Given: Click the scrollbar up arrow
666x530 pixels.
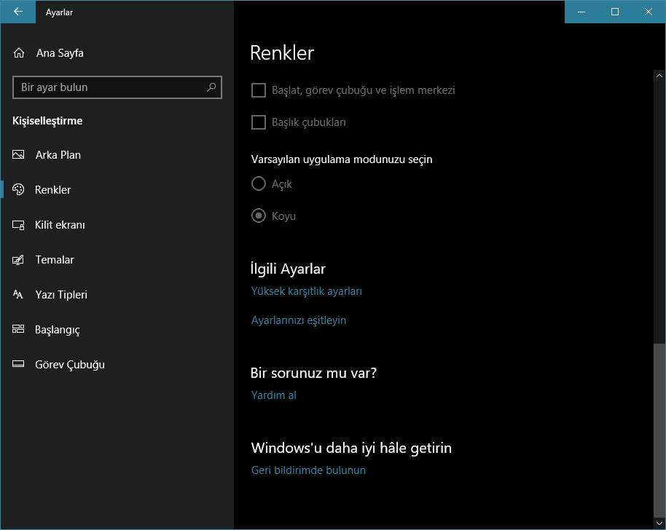Looking at the screenshot, I should (x=659, y=75).
